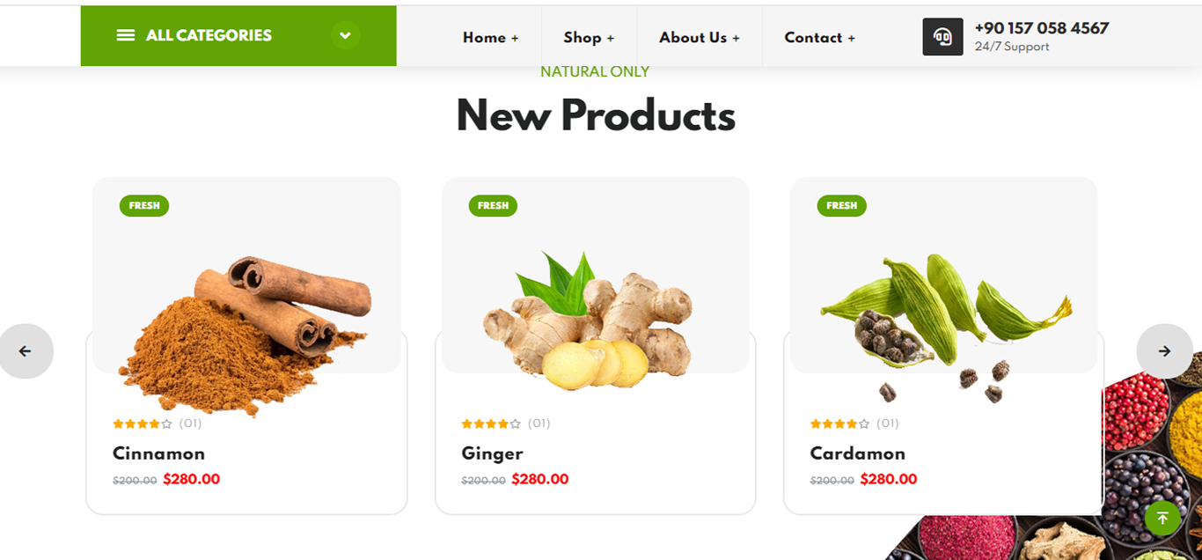Call the +90 157 058 4567 phone link
The height and width of the screenshot is (560, 1202).
[x=1042, y=28]
